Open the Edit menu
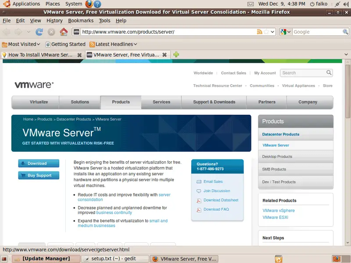Image resolution: width=351 pixels, height=263 pixels. click(x=20, y=21)
